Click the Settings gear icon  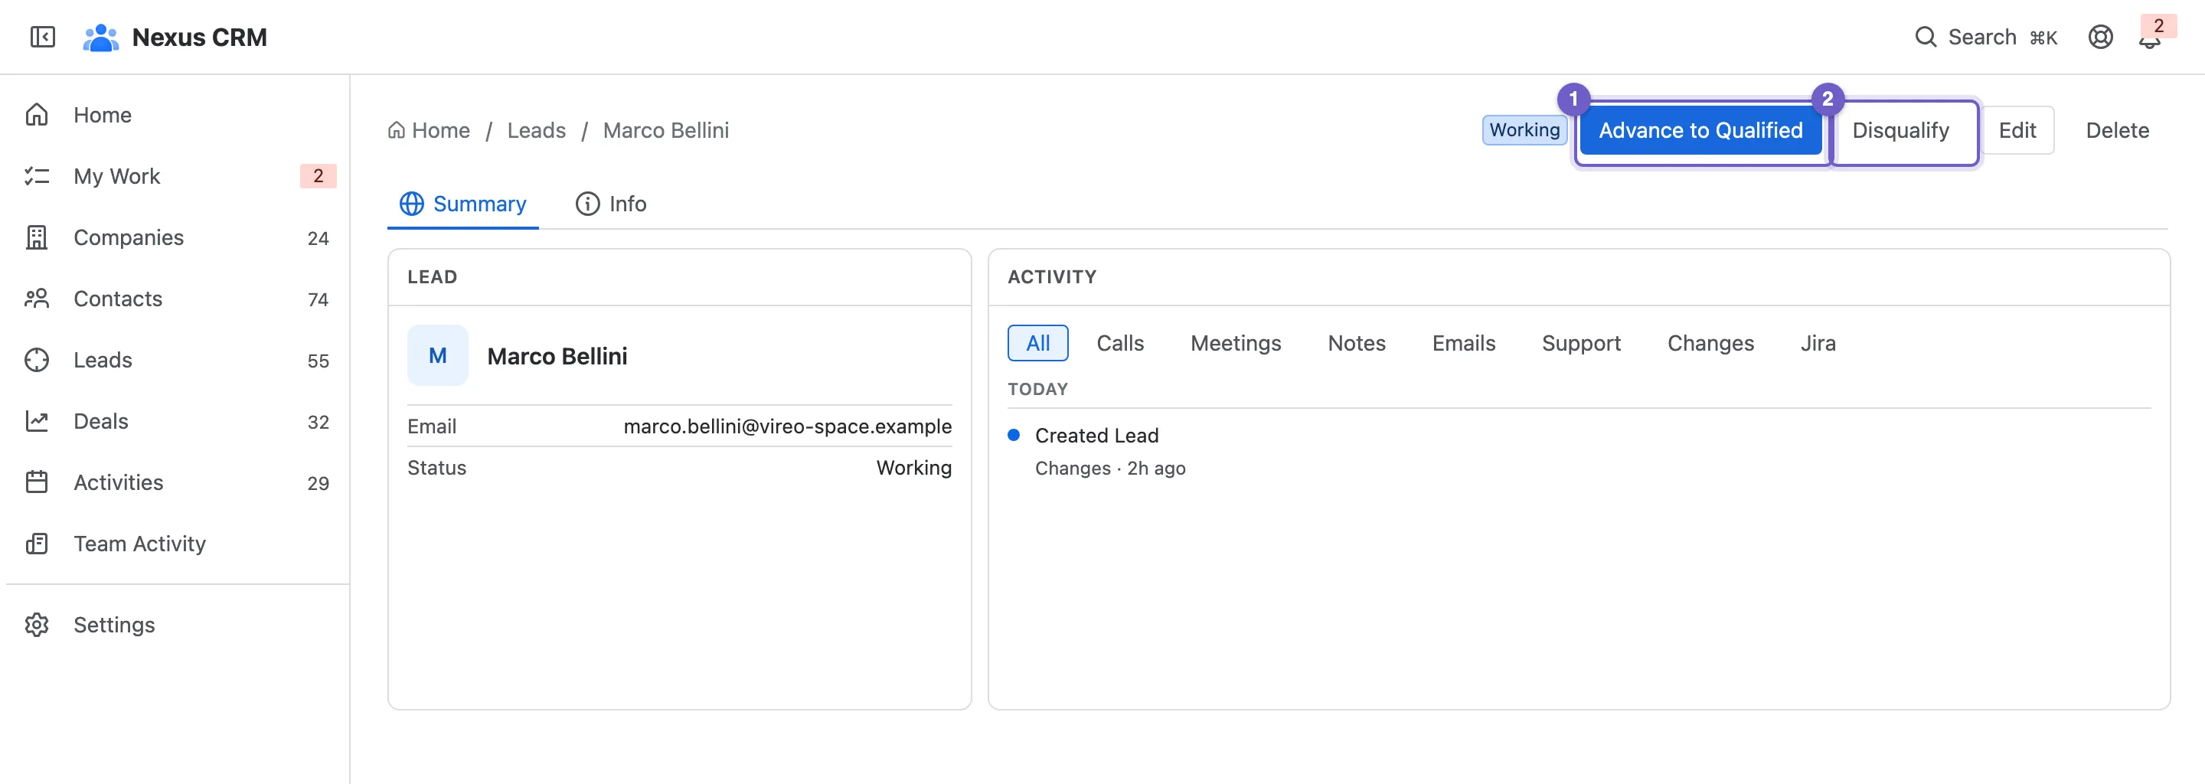(37, 625)
